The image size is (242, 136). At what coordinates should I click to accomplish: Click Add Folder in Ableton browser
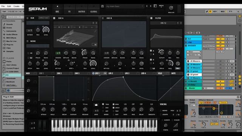11,85
